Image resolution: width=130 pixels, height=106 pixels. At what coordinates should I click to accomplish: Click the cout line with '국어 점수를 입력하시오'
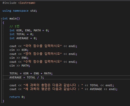(43, 46)
